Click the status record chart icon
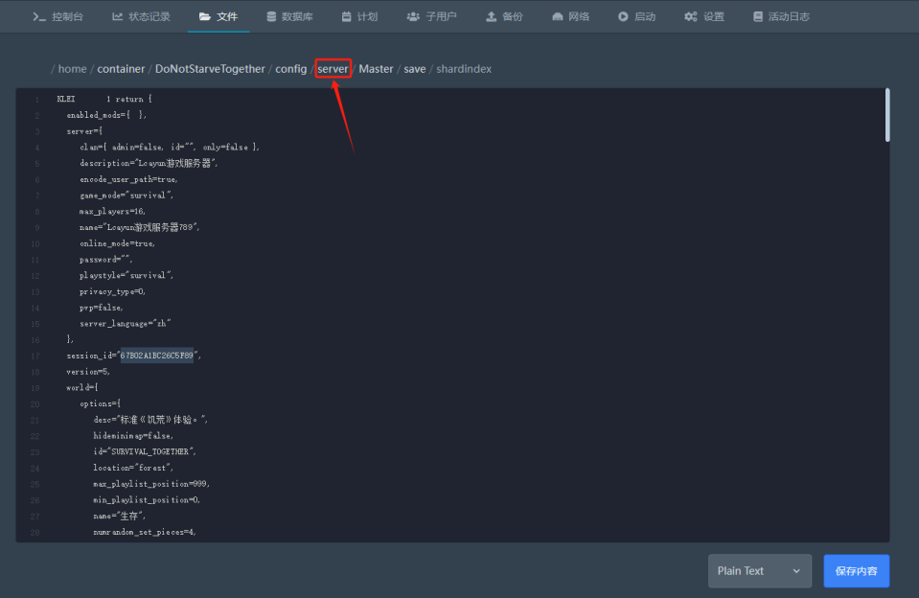Screen dimensions: 919x598 point(117,17)
